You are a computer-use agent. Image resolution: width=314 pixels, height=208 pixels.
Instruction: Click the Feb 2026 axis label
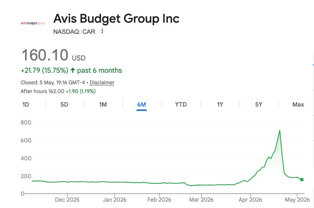tap(159, 200)
